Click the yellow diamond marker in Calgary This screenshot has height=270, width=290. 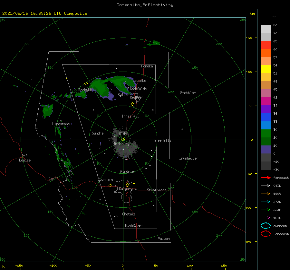(127, 185)
